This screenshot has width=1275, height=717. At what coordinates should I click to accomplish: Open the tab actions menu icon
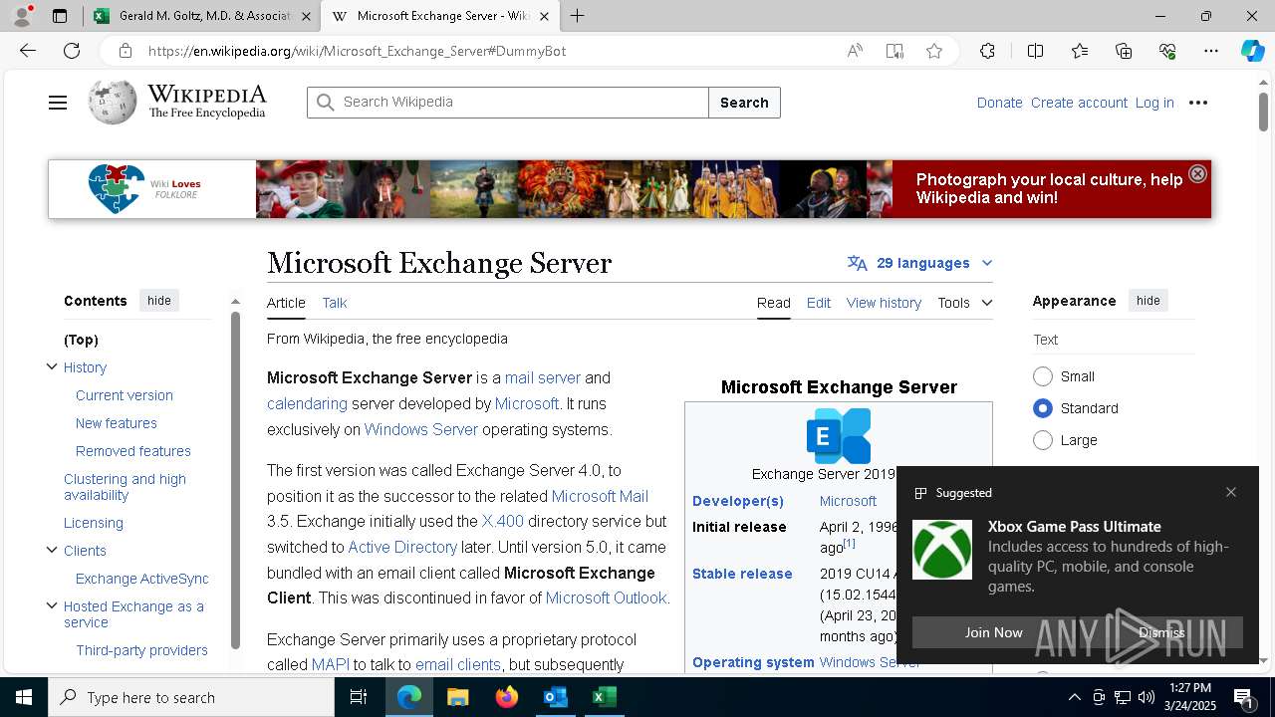[60, 16]
